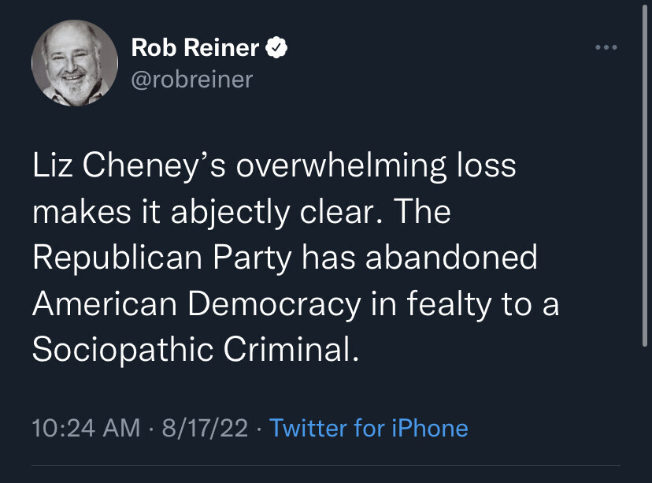Click "American Democracy" in the tweet text

196,304
